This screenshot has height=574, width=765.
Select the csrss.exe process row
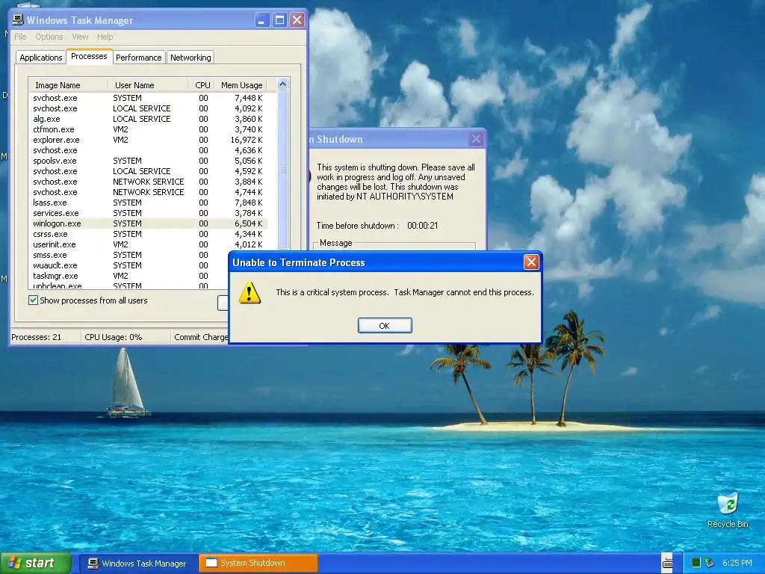pos(148,234)
